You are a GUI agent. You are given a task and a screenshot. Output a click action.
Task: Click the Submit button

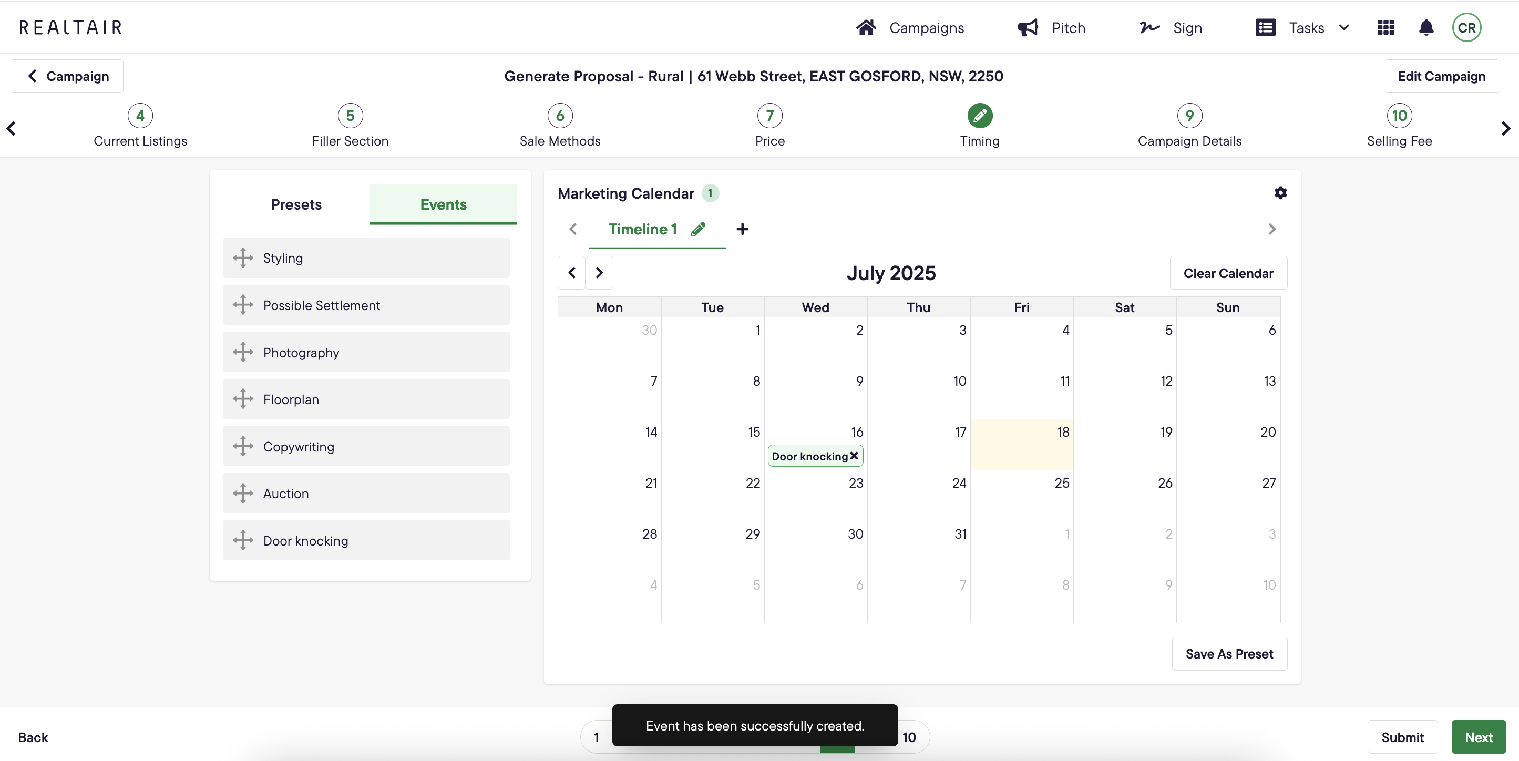(1402, 737)
